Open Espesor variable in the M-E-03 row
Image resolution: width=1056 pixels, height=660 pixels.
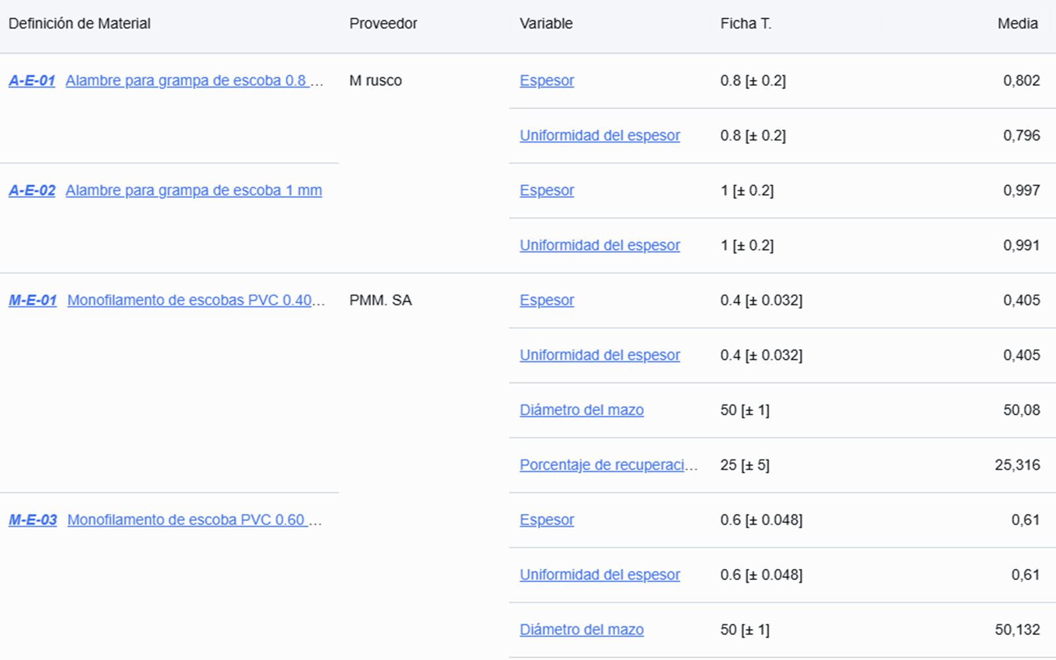tap(546, 520)
